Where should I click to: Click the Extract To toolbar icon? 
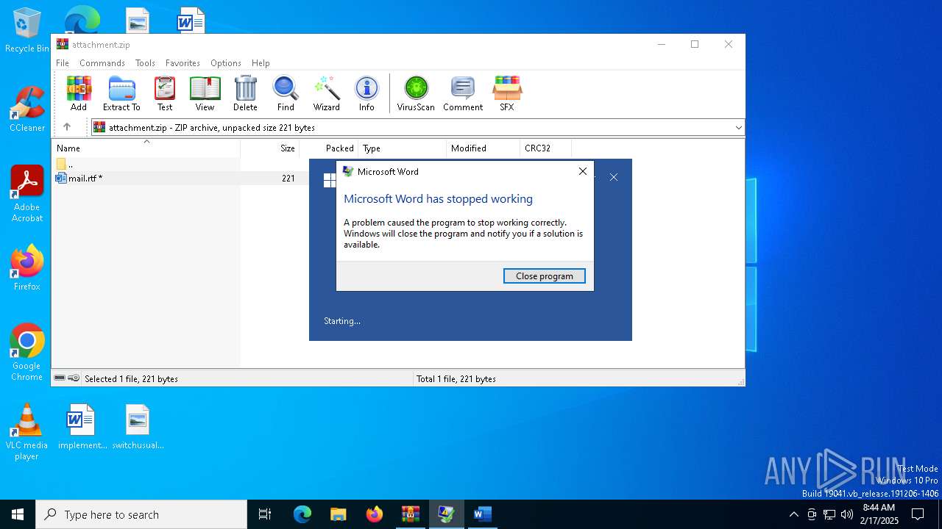click(x=121, y=93)
